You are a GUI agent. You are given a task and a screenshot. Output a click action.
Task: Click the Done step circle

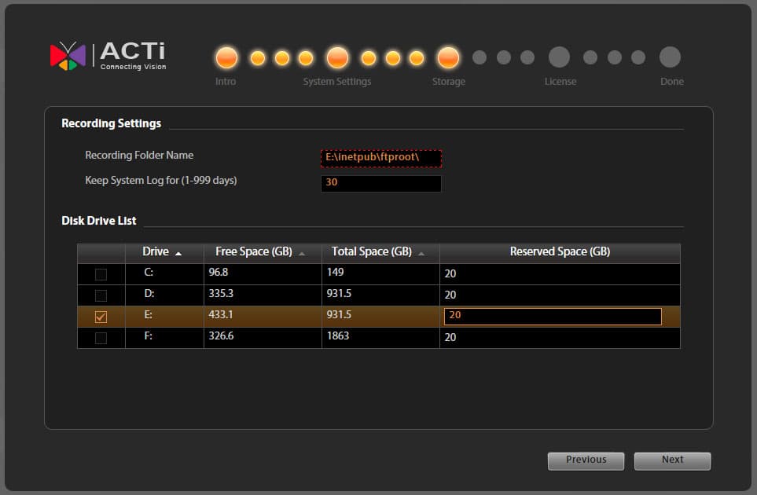coord(670,57)
